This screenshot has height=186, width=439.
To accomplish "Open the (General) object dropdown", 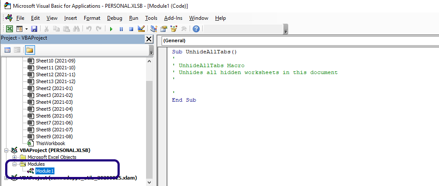I will (x=300, y=41).
